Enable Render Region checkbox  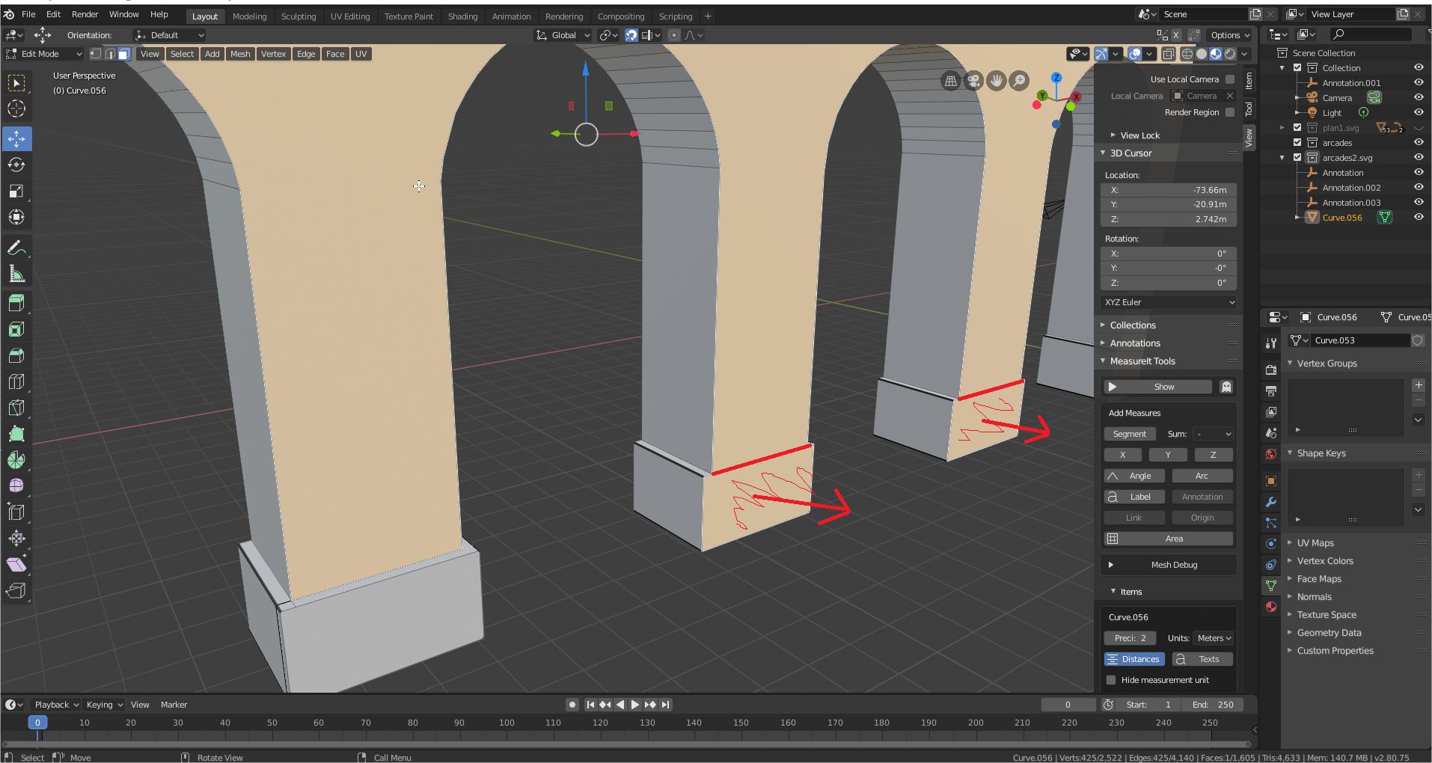click(x=1230, y=112)
